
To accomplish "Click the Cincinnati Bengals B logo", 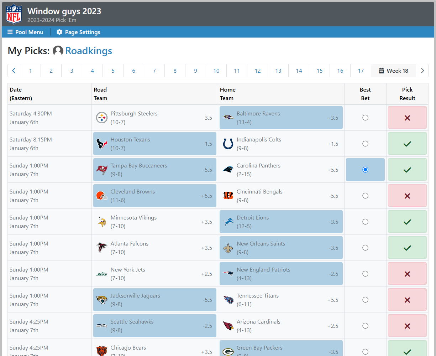I will coord(228,196).
